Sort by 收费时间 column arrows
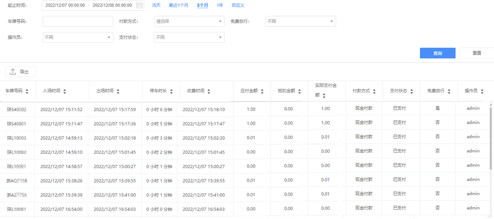Screen dimensions: 494x219 [209, 92]
